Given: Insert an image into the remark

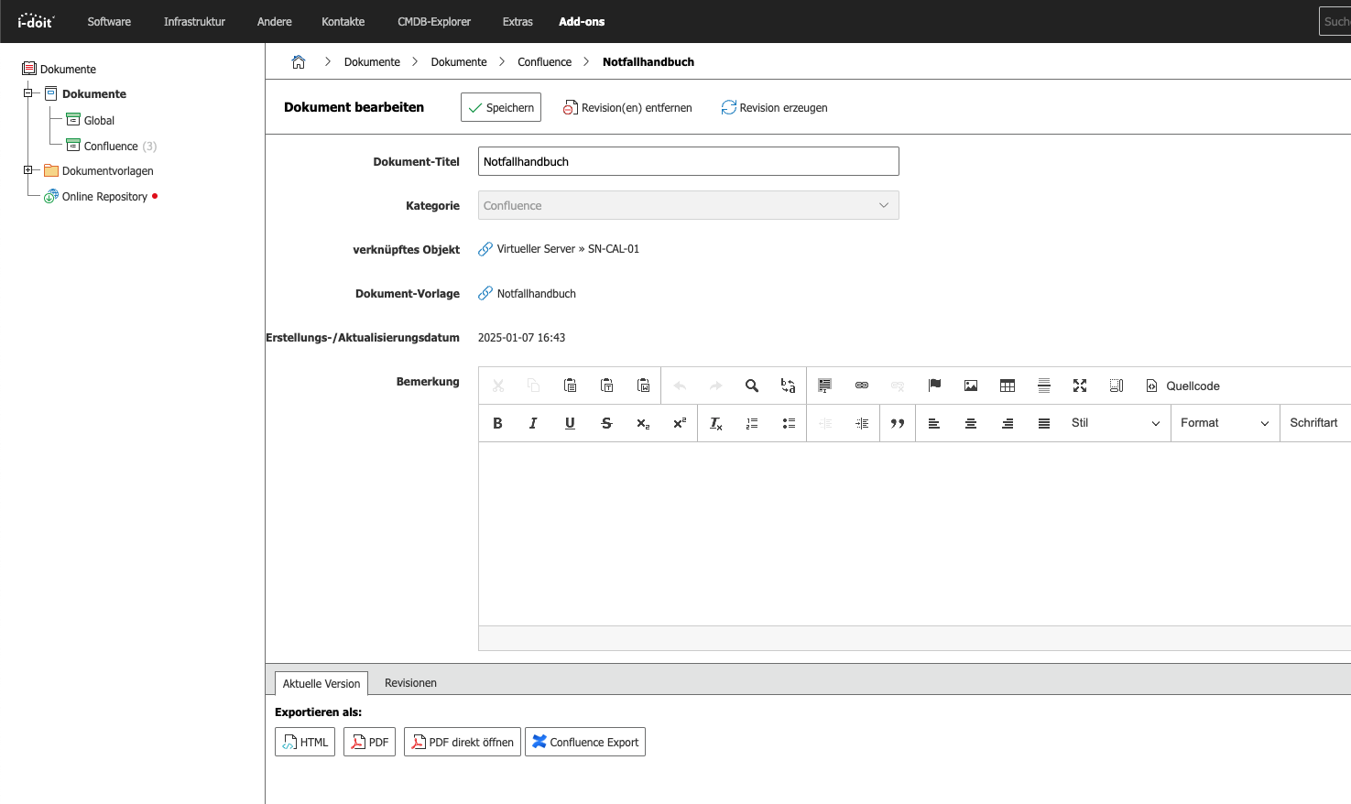Looking at the screenshot, I should click(x=971, y=386).
